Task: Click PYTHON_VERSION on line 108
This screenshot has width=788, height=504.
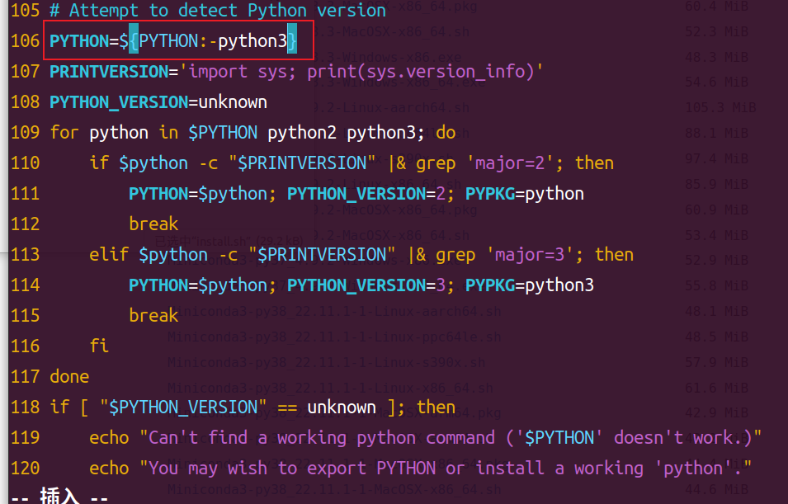Action: [119, 102]
